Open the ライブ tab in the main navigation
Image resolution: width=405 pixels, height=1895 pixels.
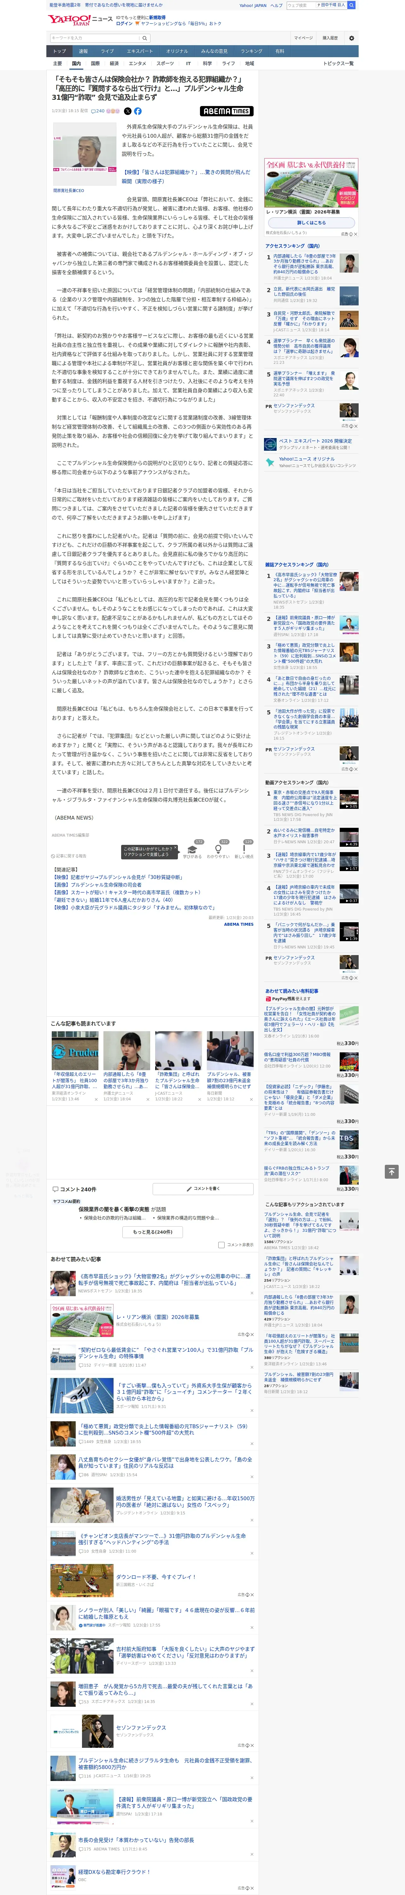[107, 51]
